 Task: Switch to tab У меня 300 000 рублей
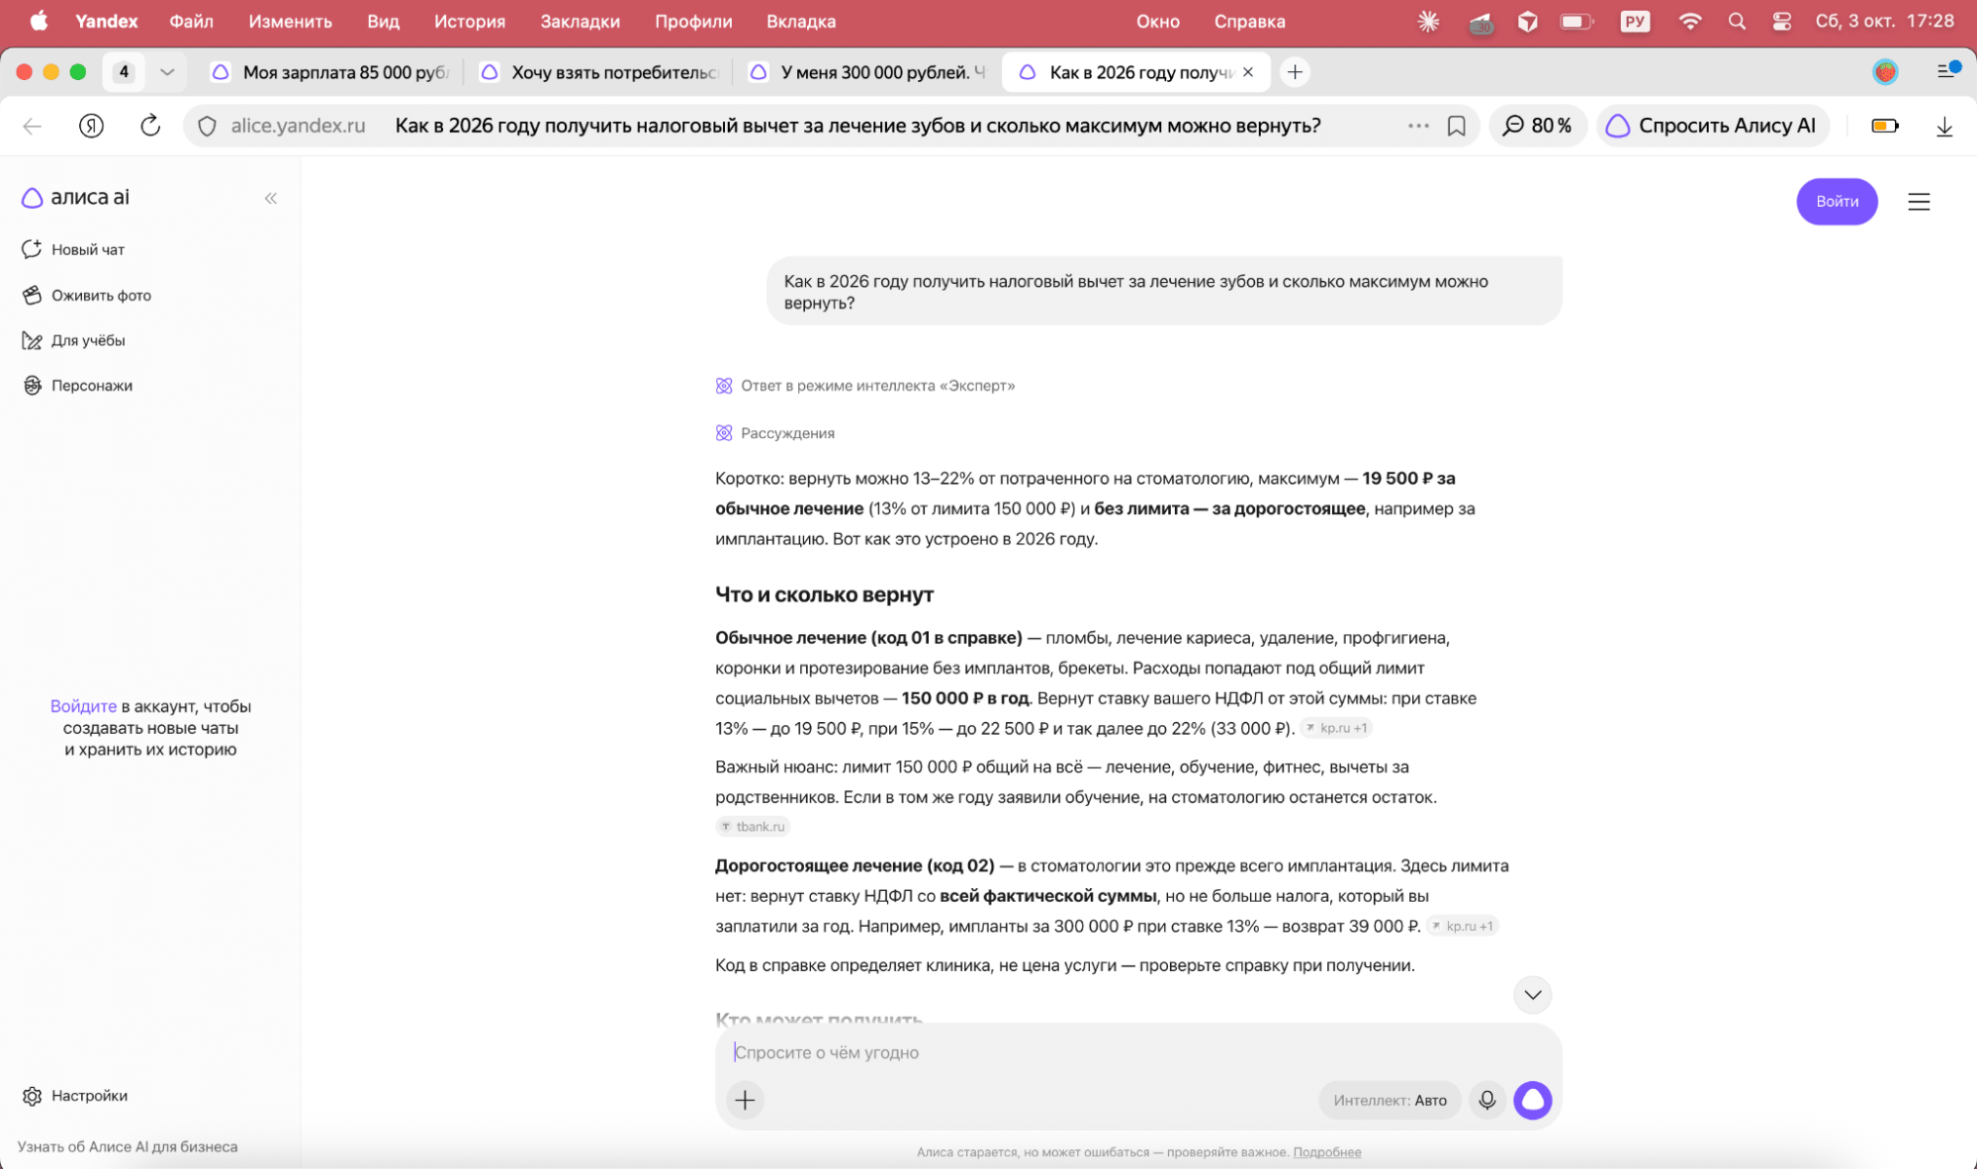(x=868, y=72)
